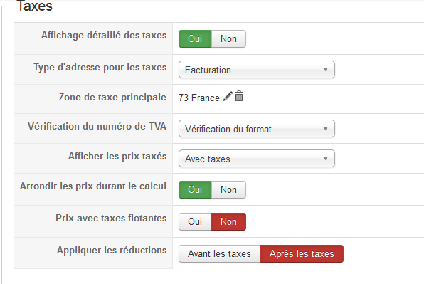Enable 'Arrondir les prix durant le calcul' Oui

(x=195, y=189)
